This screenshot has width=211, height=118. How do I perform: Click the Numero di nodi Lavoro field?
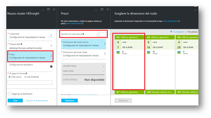coord(101,34)
